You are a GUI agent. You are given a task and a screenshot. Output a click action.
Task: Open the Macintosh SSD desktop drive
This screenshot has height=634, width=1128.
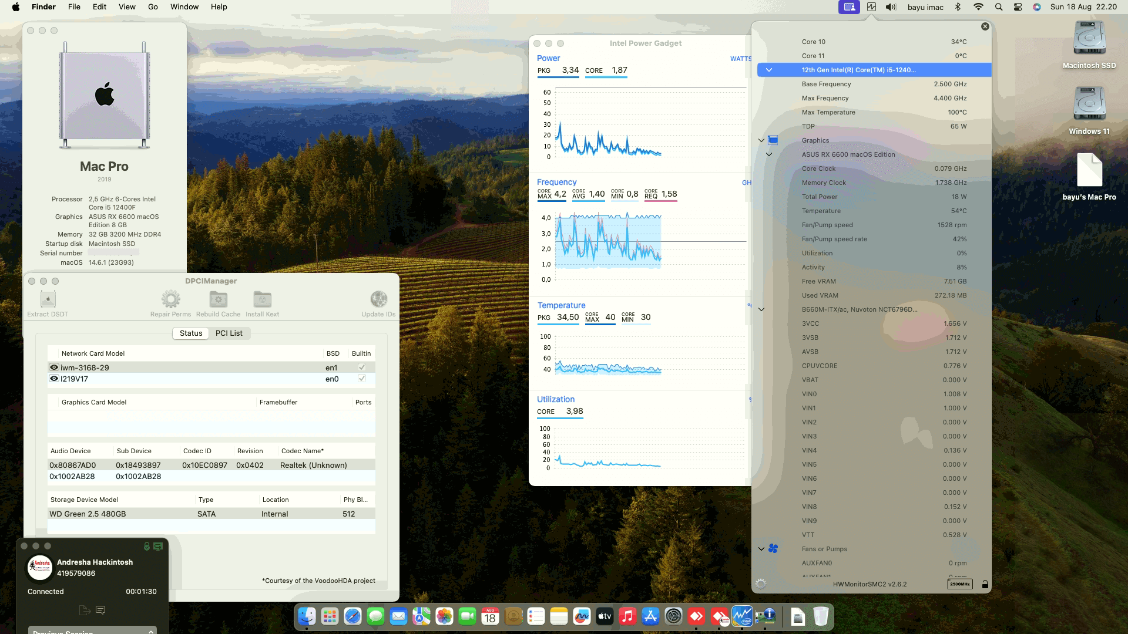[1089, 45]
